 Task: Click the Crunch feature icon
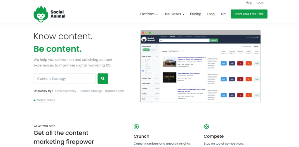point(136,127)
